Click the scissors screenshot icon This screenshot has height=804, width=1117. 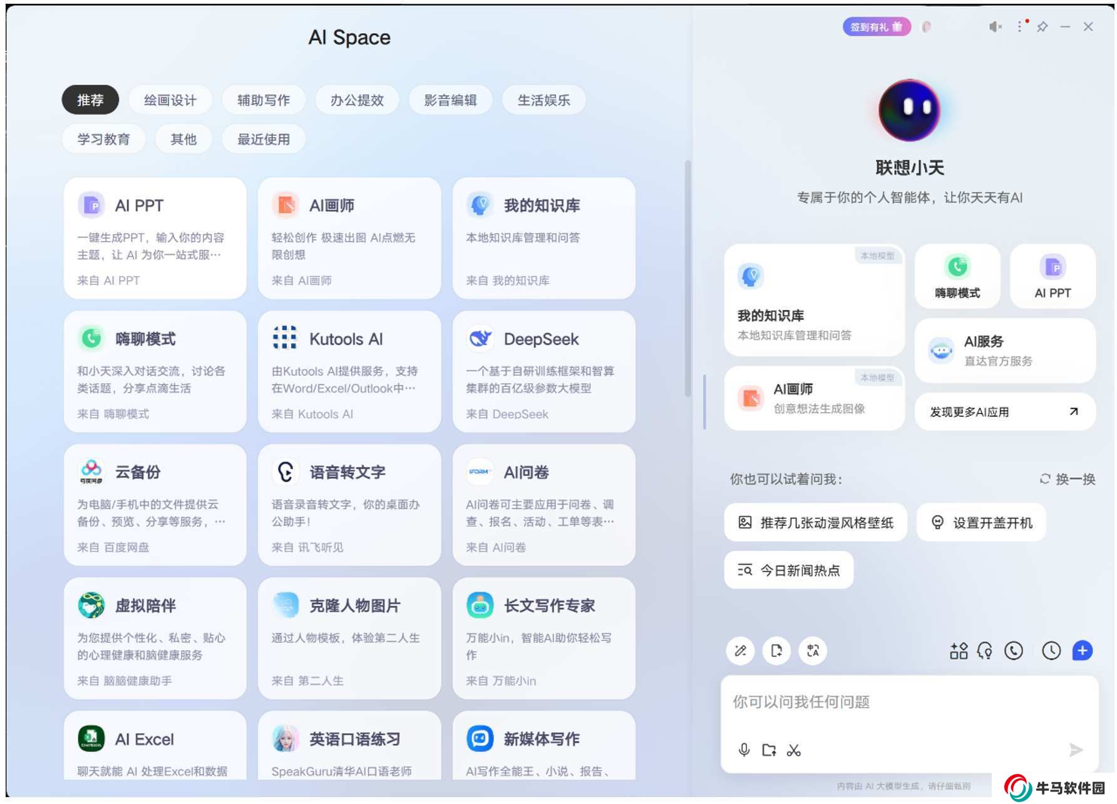tap(794, 750)
